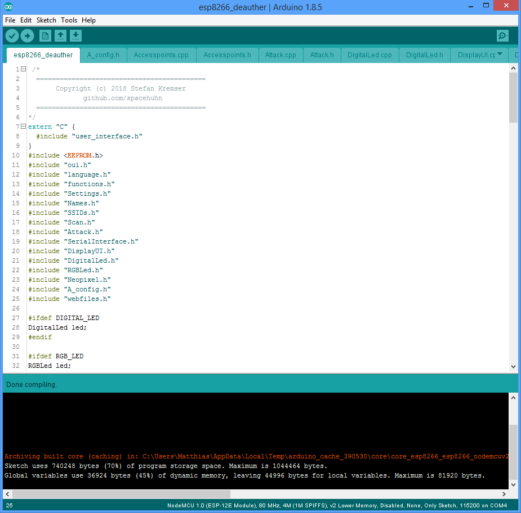Click the Arduino logo icon in the titlebar
Image resolution: width=521 pixels, height=513 pixels.
coord(7,7)
